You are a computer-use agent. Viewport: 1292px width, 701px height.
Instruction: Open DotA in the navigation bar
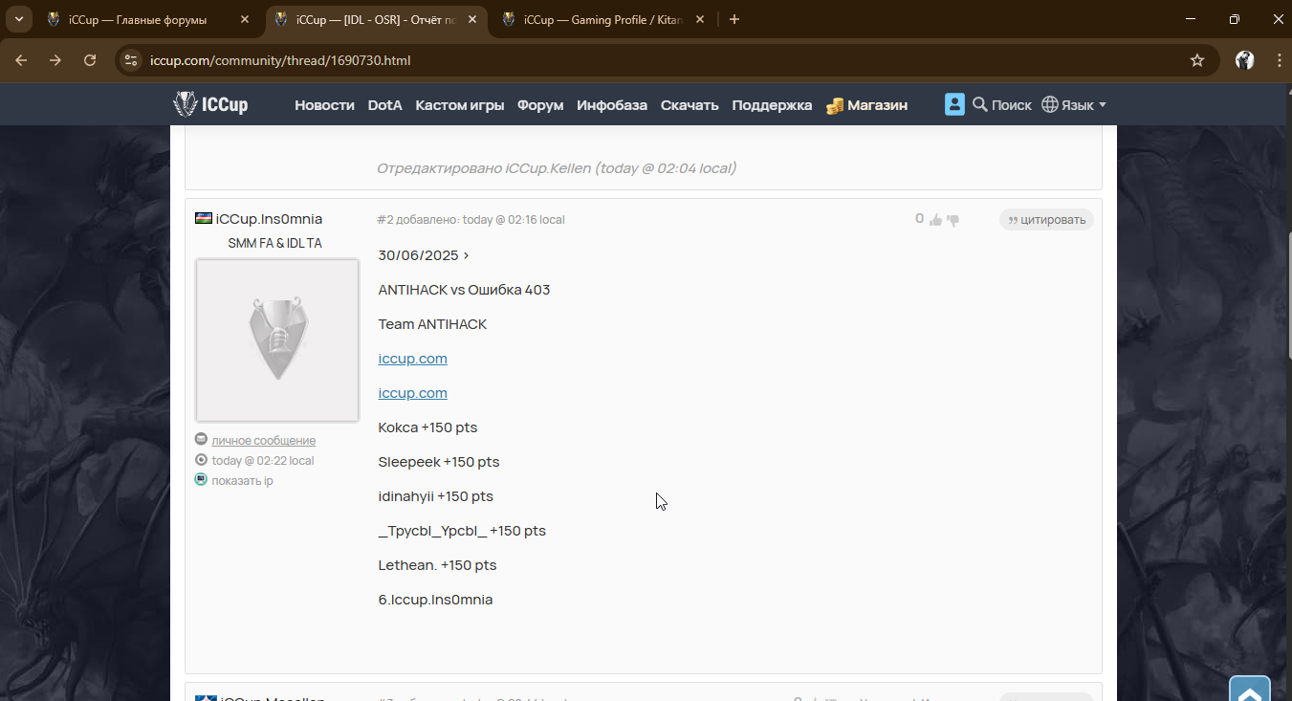pos(385,105)
